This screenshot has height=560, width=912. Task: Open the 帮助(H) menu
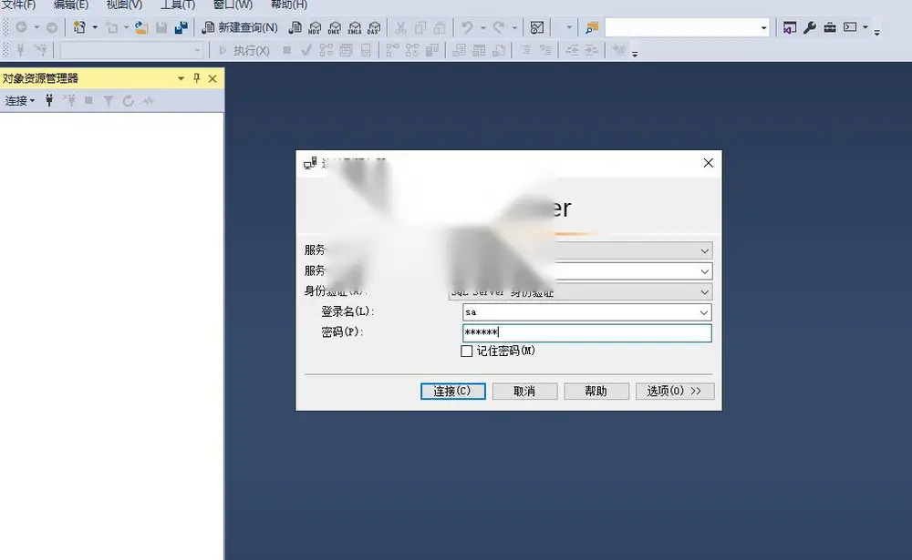tap(289, 5)
